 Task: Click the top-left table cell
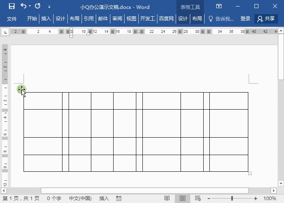click(43, 101)
